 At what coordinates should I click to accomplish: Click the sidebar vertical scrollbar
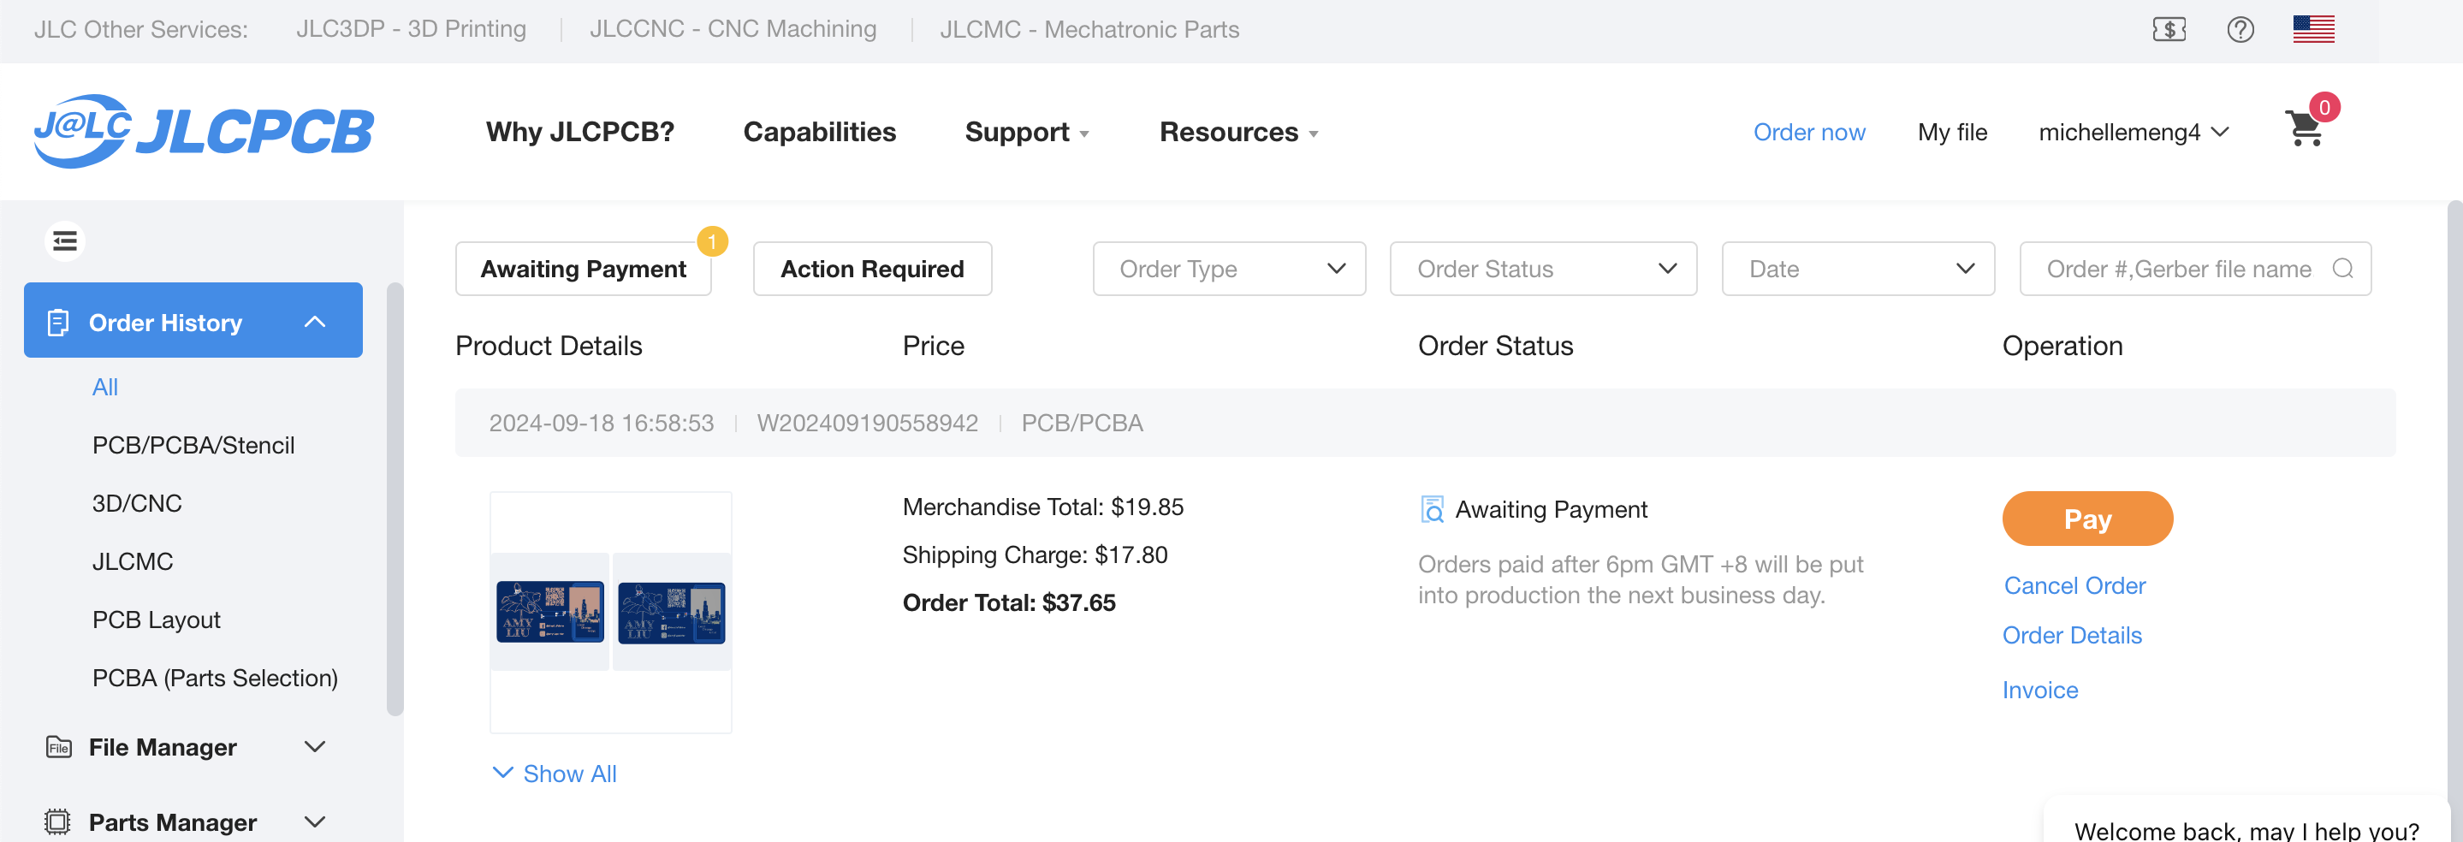click(395, 497)
